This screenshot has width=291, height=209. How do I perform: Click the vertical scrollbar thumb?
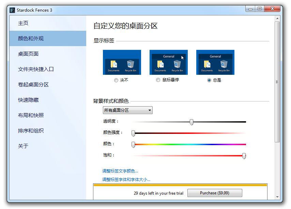coord(277,82)
